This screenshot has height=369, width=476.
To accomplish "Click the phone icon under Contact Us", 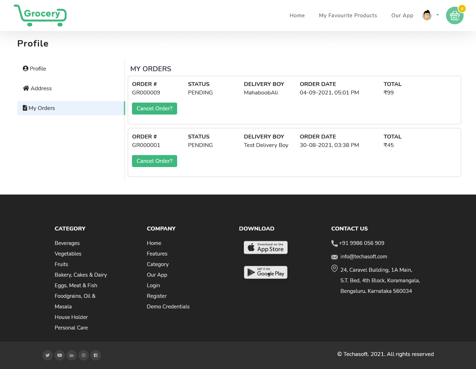I will pos(335,243).
